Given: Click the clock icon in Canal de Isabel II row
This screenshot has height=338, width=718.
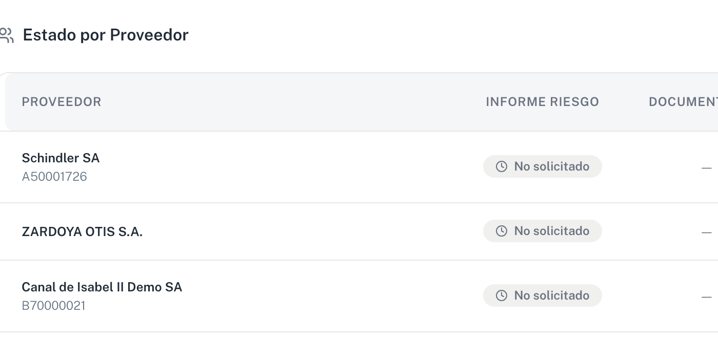Looking at the screenshot, I should point(502,295).
